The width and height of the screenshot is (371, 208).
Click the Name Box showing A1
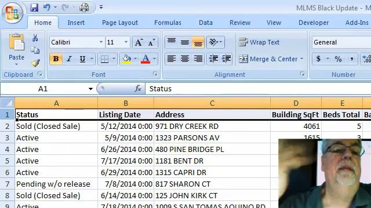[x=43, y=89]
